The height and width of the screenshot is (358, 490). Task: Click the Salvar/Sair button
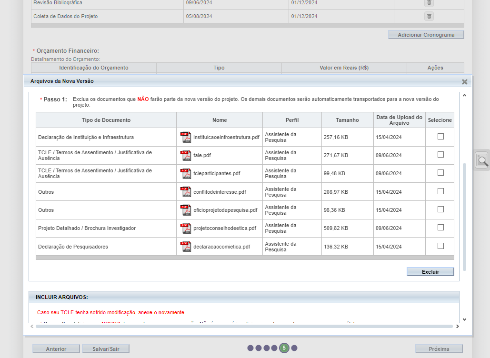tap(106, 349)
